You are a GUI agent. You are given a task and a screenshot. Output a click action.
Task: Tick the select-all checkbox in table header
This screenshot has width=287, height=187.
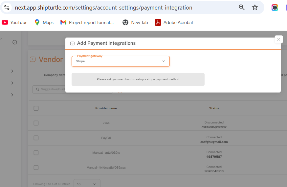tap(36, 108)
